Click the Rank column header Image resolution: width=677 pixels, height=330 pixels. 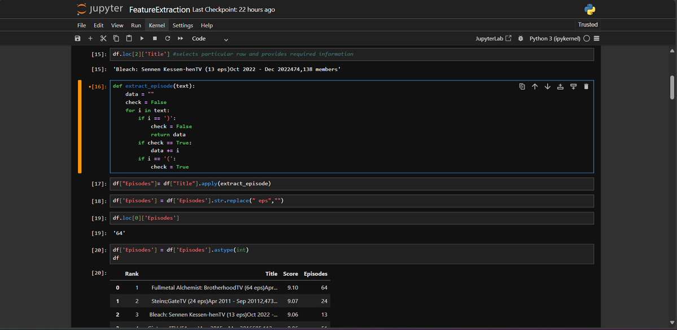click(132, 274)
